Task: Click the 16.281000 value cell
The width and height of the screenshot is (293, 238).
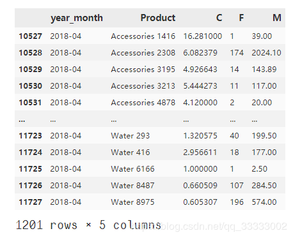Action: coord(202,36)
